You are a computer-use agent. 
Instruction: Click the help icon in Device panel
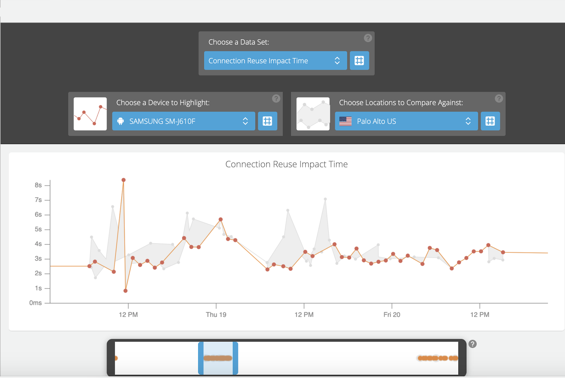(276, 99)
